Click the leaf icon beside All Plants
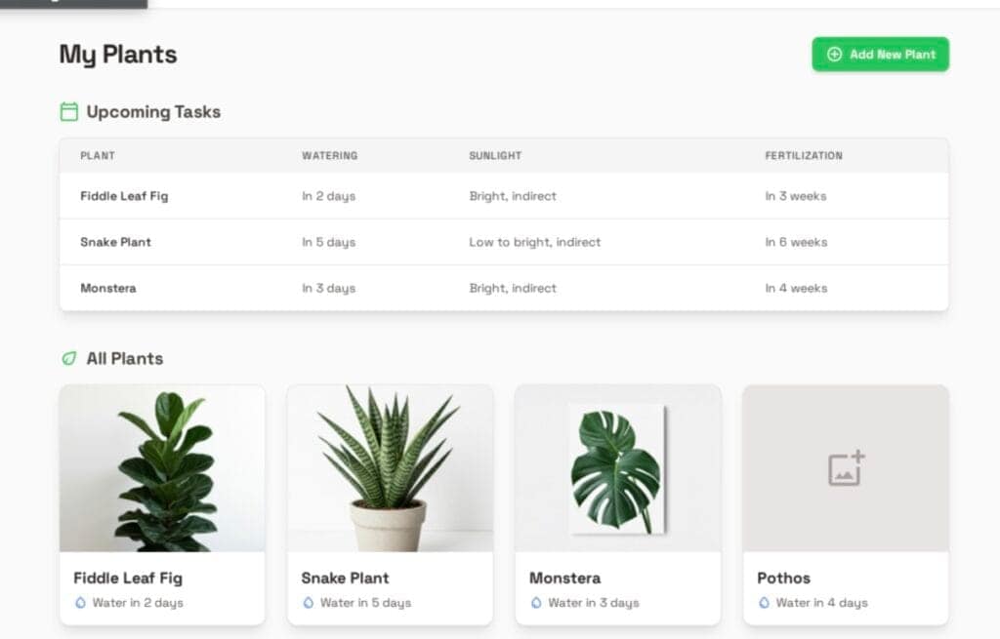This screenshot has height=639, width=1000. [x=68, y=359]
